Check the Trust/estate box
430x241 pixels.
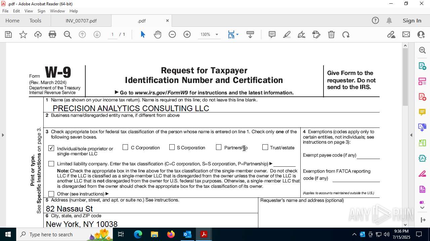coord(265,147)
